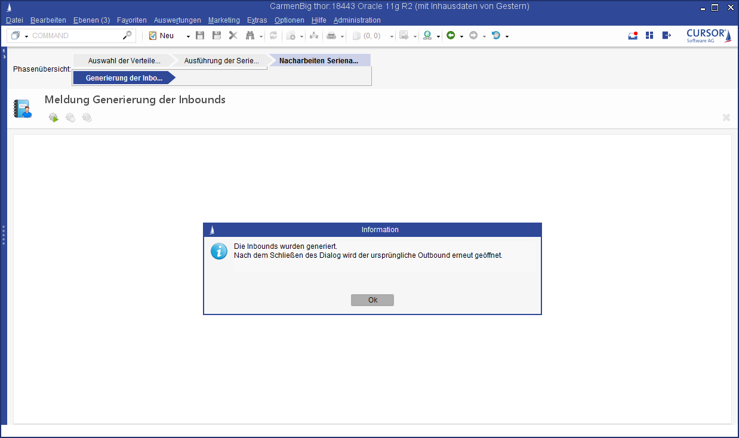Open the Extras menu
This screenshot has height=438, width=739.
(257, 20)
